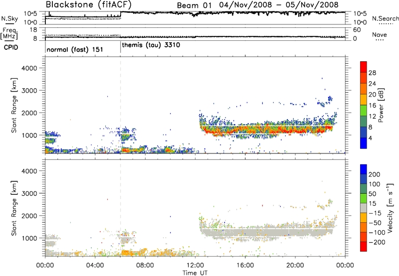Click velocity colorbar tick label "200"
Screen dimensions: 399x276
375,174
